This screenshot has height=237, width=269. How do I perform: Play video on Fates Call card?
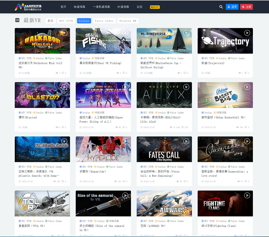(186, 141)
